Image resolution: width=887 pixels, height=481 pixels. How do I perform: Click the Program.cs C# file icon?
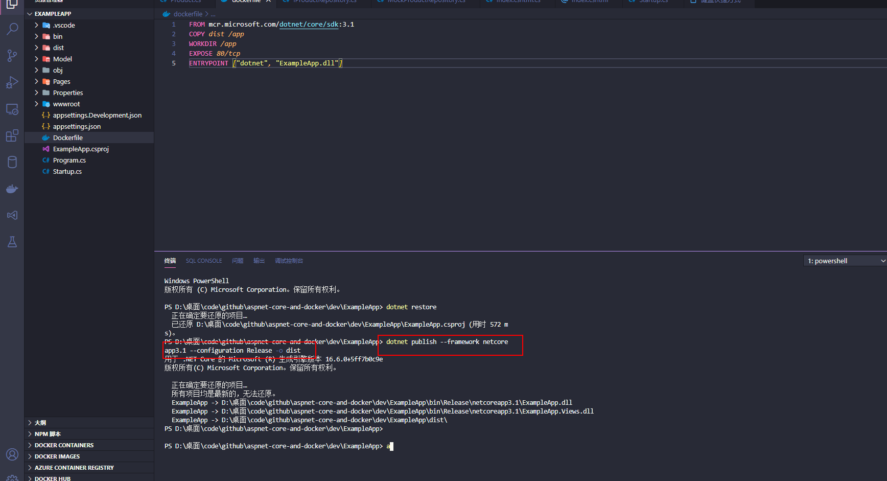click(x=46, y=160)
